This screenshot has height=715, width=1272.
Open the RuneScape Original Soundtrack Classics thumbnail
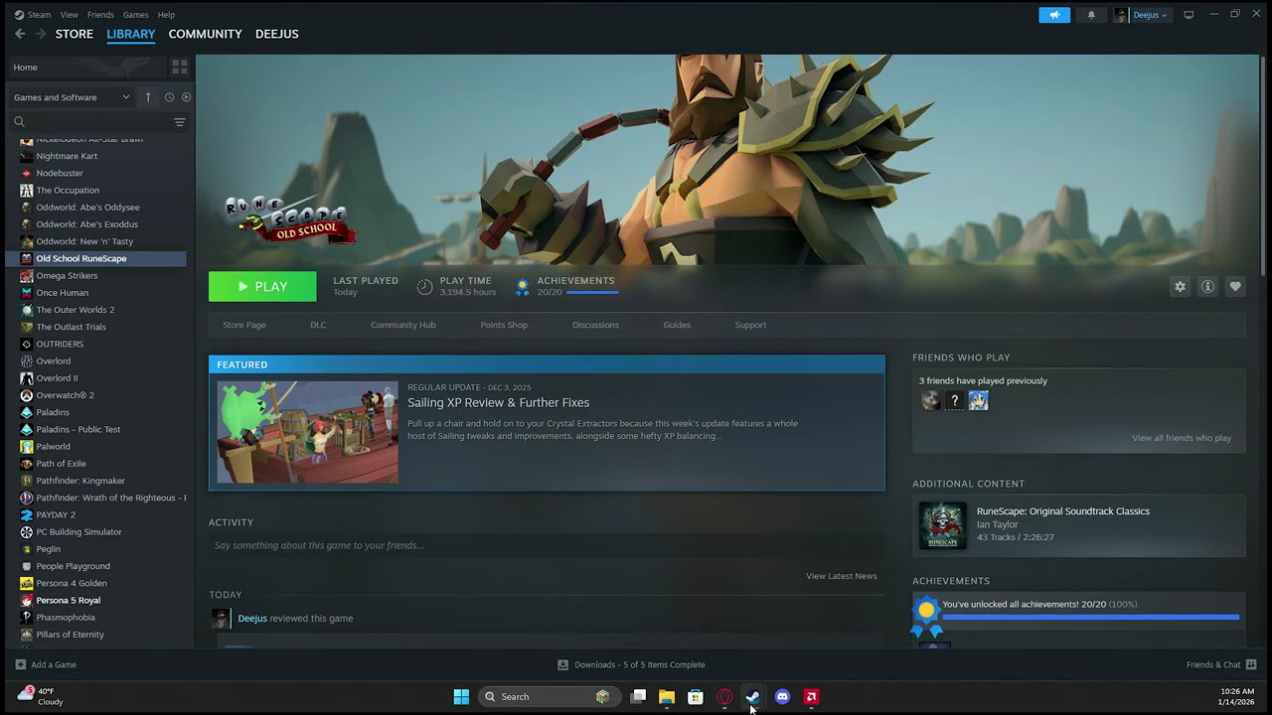click(942, 525)
